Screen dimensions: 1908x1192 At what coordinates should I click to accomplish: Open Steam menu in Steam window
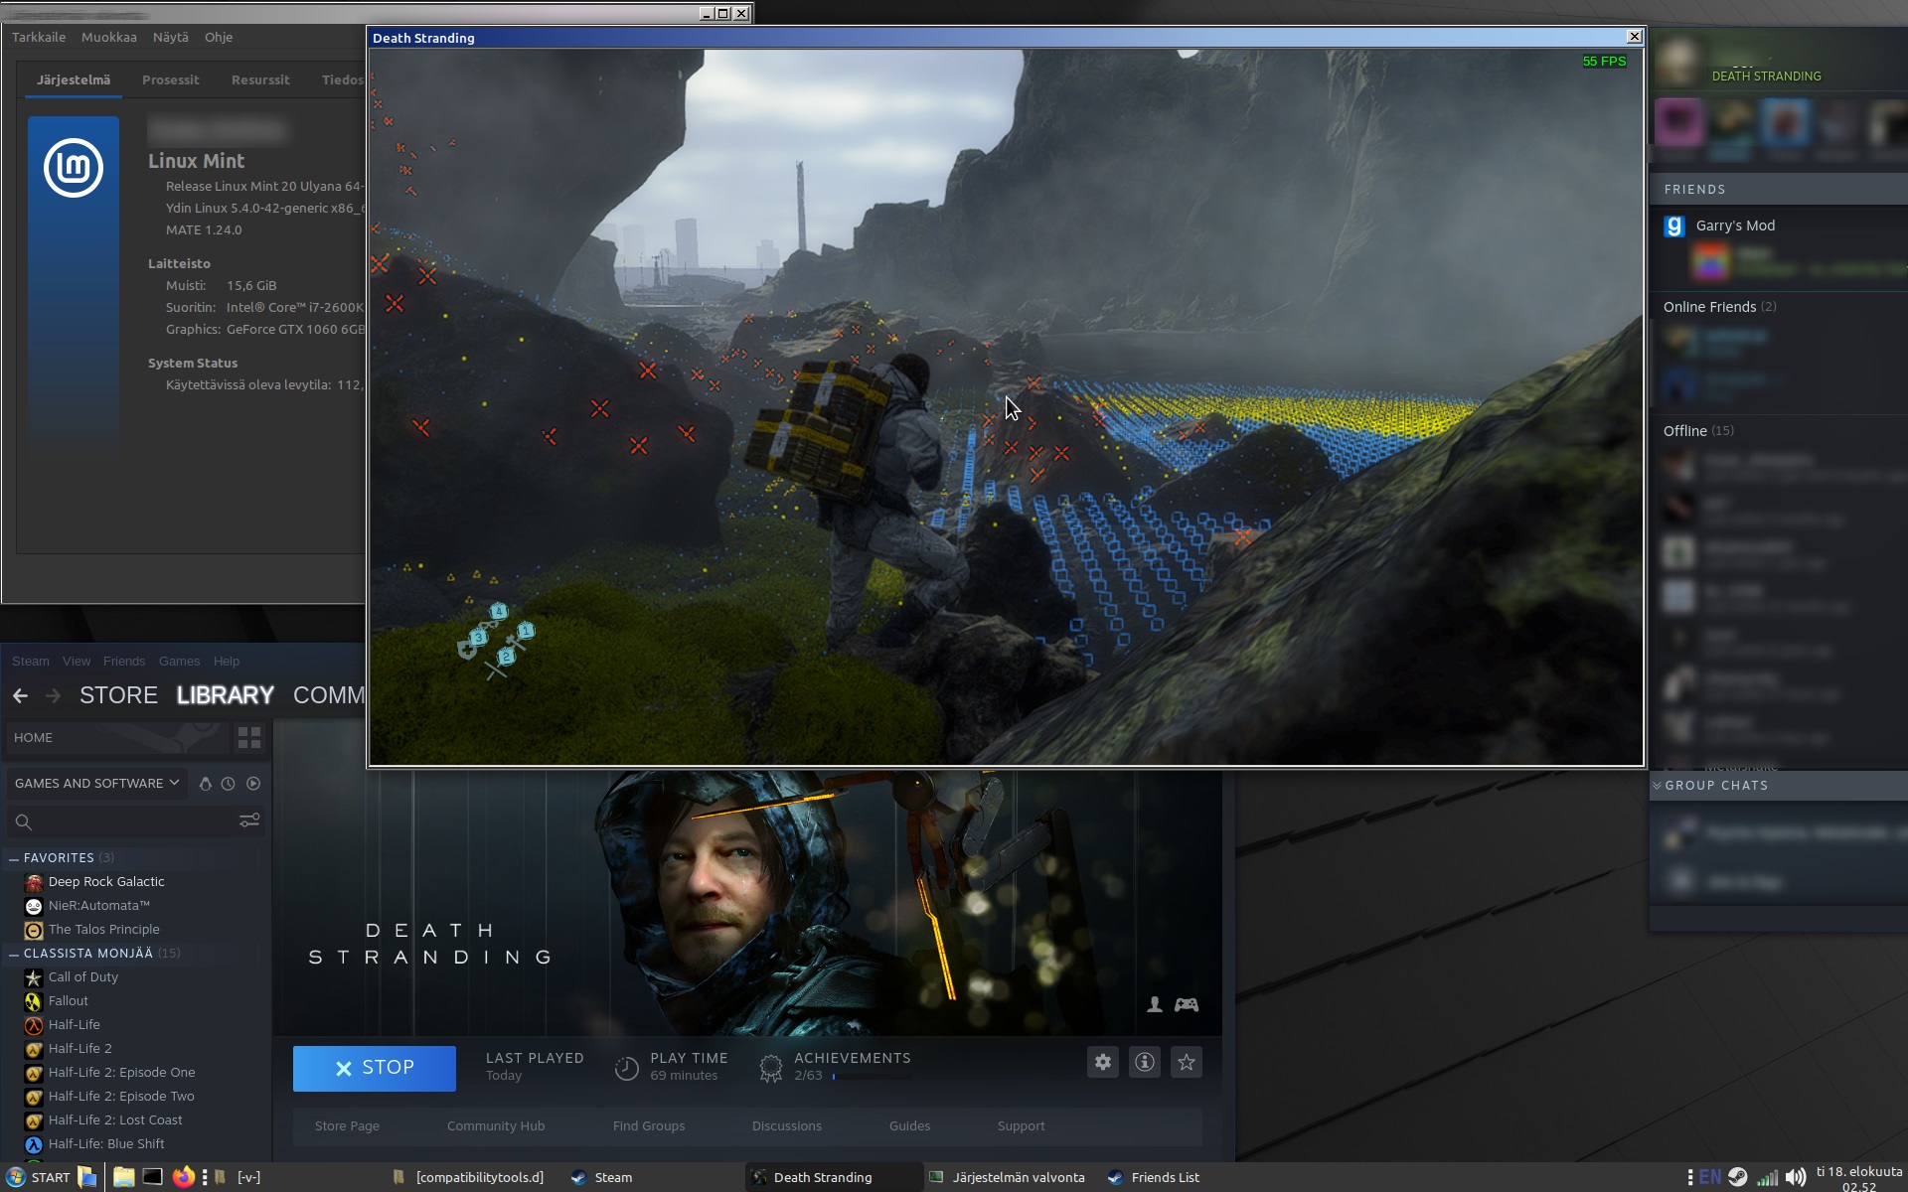click(31, 661)
